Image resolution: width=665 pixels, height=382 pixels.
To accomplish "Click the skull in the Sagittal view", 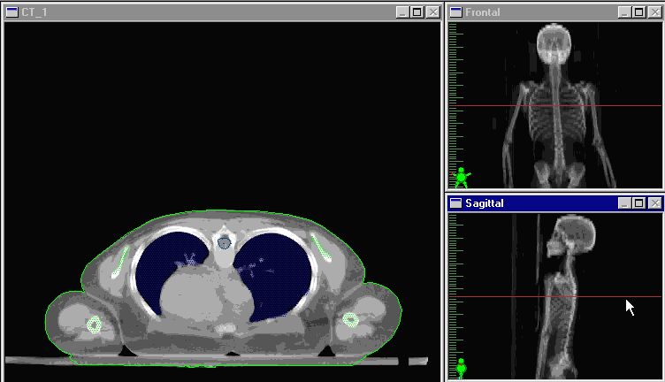I will point(571,236).
